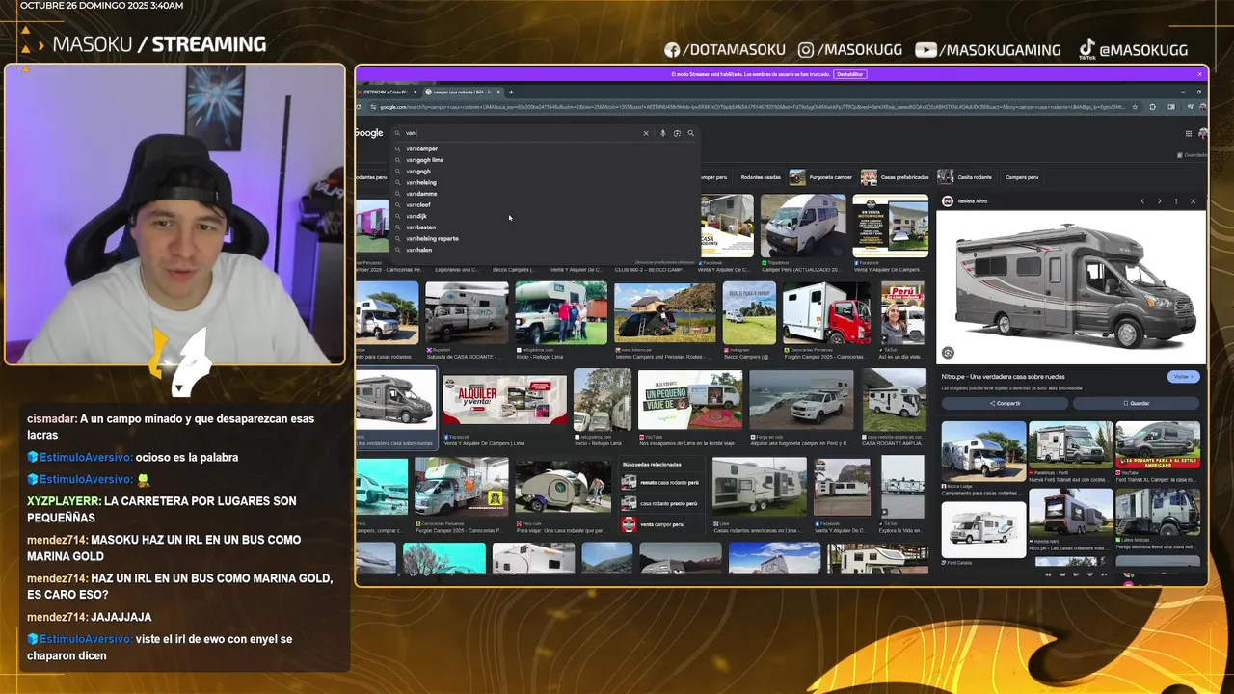
Task: Open three-dot menu in image preview
Action: click(x=1176, y=201)
